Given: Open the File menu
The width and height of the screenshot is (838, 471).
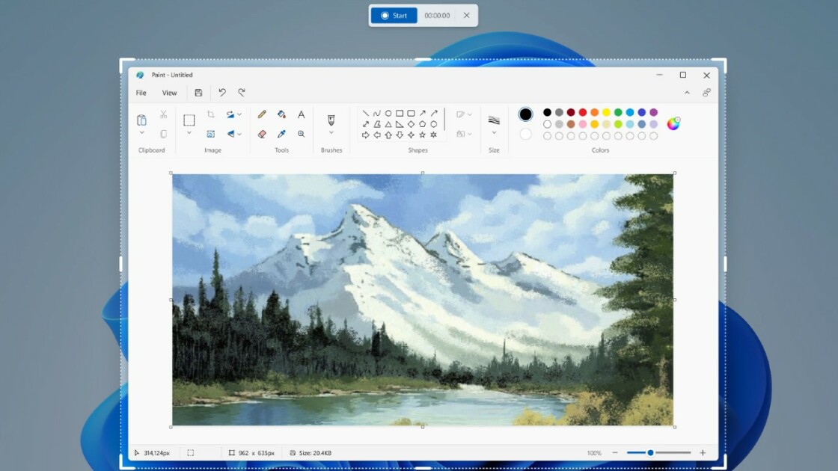Looking at the screenshot, I should point(141,93).
